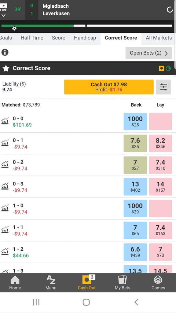Tap the Cash Out $7.98 button
Viewport: 176px width, 313px height.
tap(109, 87)
